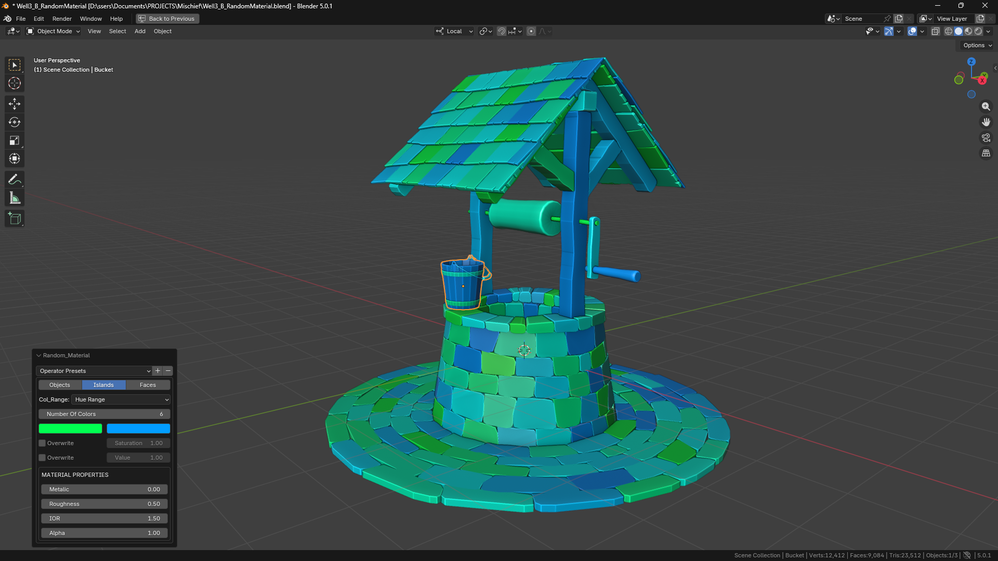Select the Rotate tool
Viewport: 998px width, 561px height.
(x=15, y=122)
